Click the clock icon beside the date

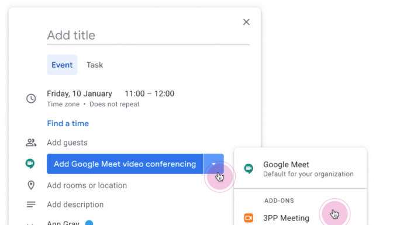click(31, 99)
